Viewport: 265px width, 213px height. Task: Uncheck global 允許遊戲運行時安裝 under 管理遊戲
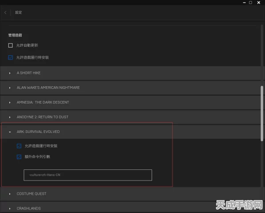(11, 57)
